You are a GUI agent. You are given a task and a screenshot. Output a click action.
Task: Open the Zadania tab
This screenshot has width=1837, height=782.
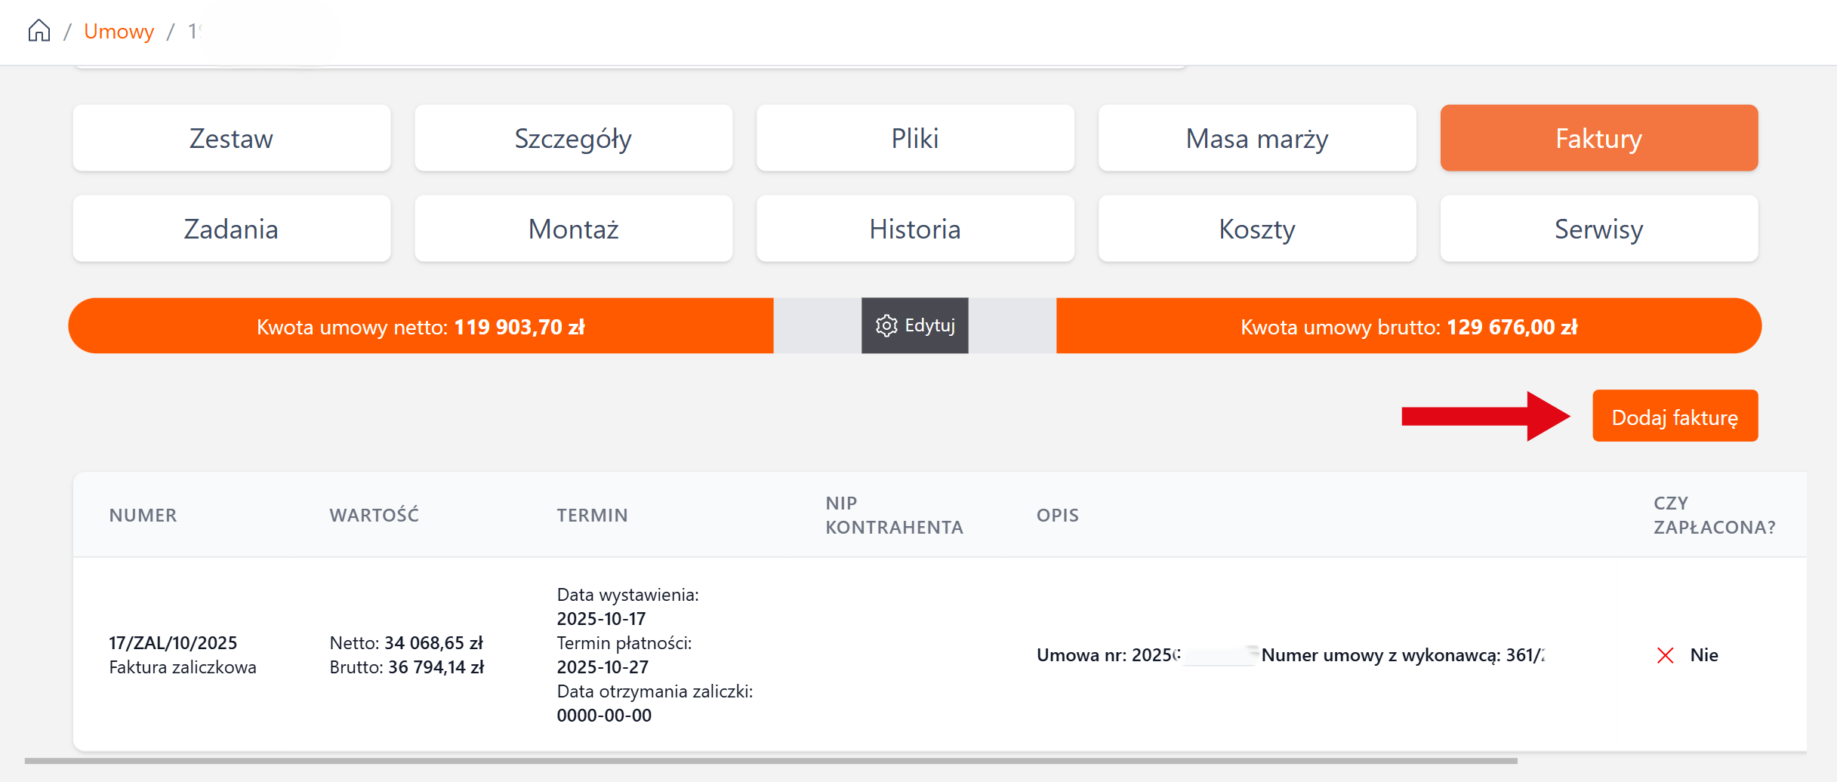(231, 229)
